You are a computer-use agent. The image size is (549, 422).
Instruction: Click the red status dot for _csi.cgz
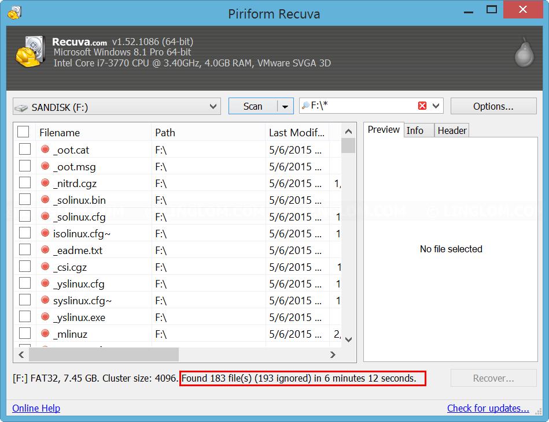pos(45,267)
